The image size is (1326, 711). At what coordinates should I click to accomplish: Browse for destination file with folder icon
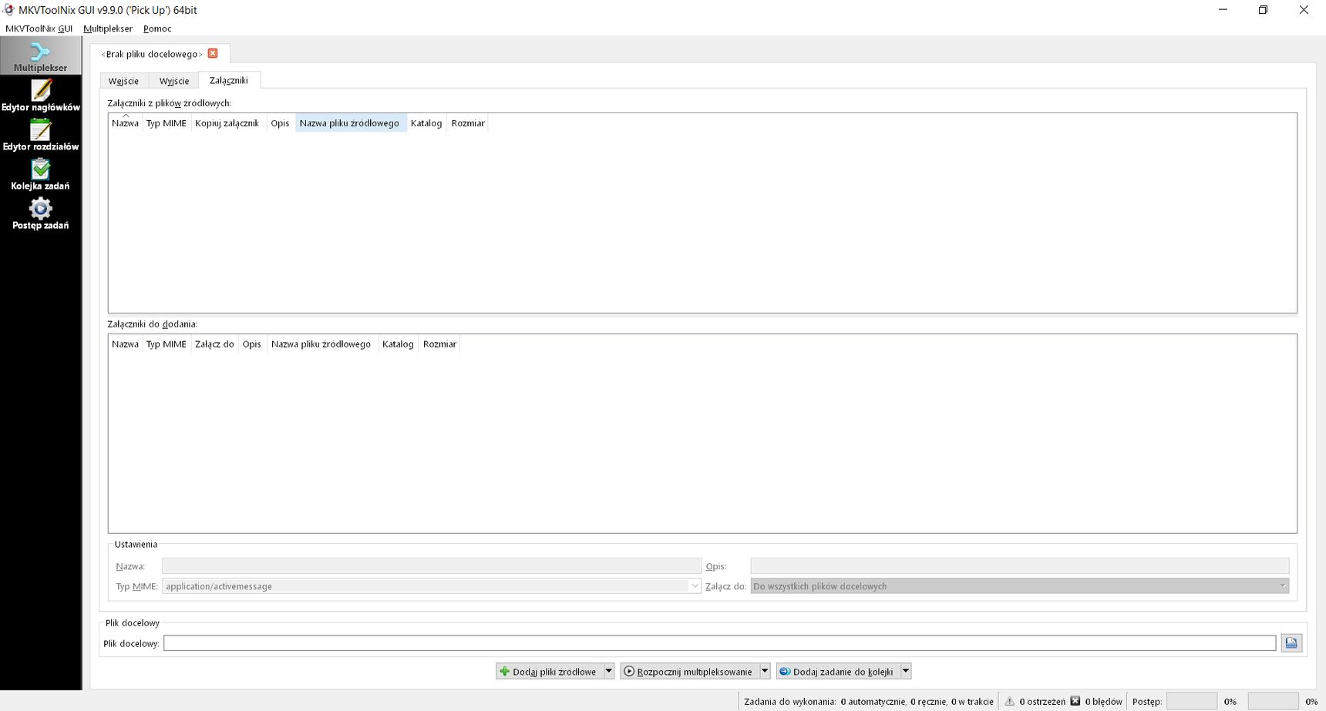[x=1291, y=643]
